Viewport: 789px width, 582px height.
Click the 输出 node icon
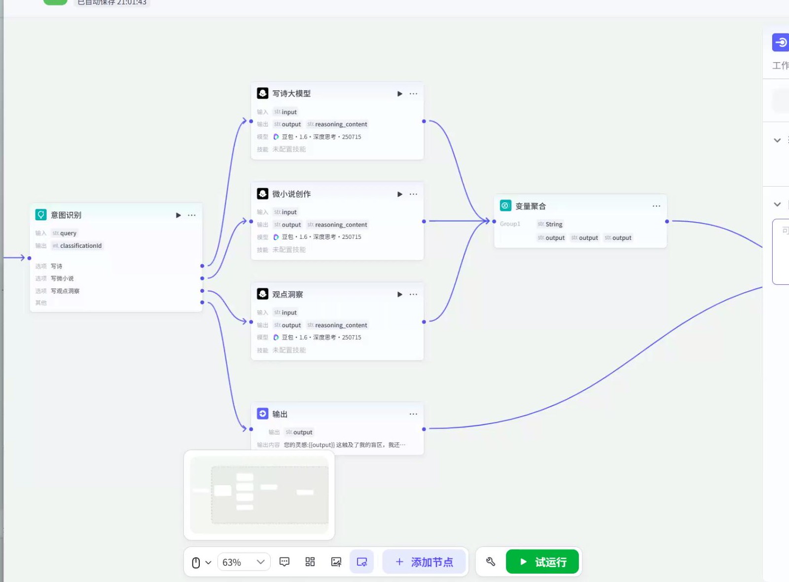click(x=263, y=414)
